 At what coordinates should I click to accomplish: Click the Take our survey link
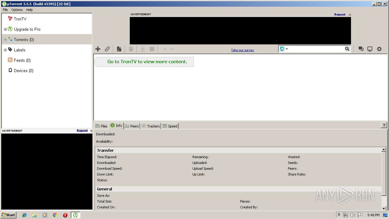tap(243, 50)
